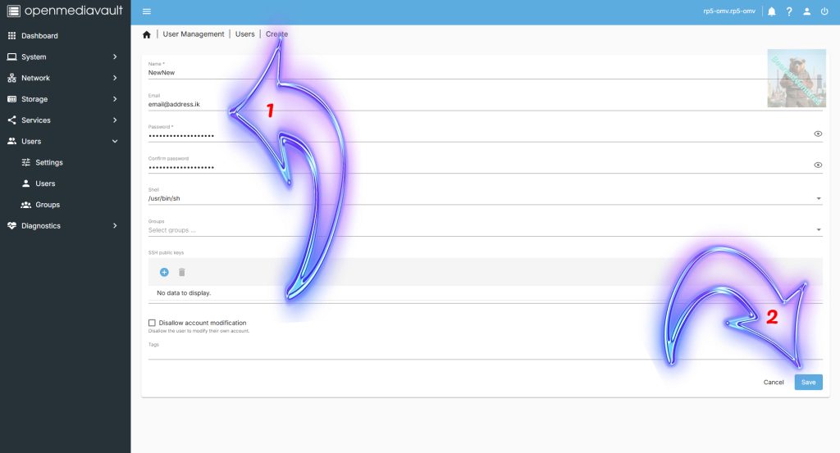The width and height of the screenshot is (840, 453).
Task: Open Dashboard in the sidebar
Action: pyautogui.click(x=39, y=36)
